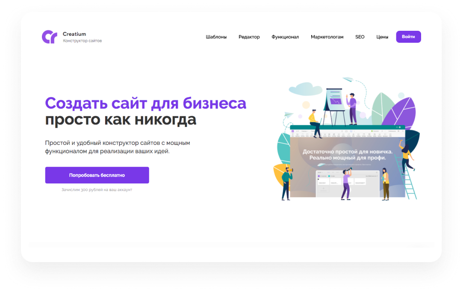
Task: View pricing via the Цены link
Action: pyautogui.click(x=382, y=37)
